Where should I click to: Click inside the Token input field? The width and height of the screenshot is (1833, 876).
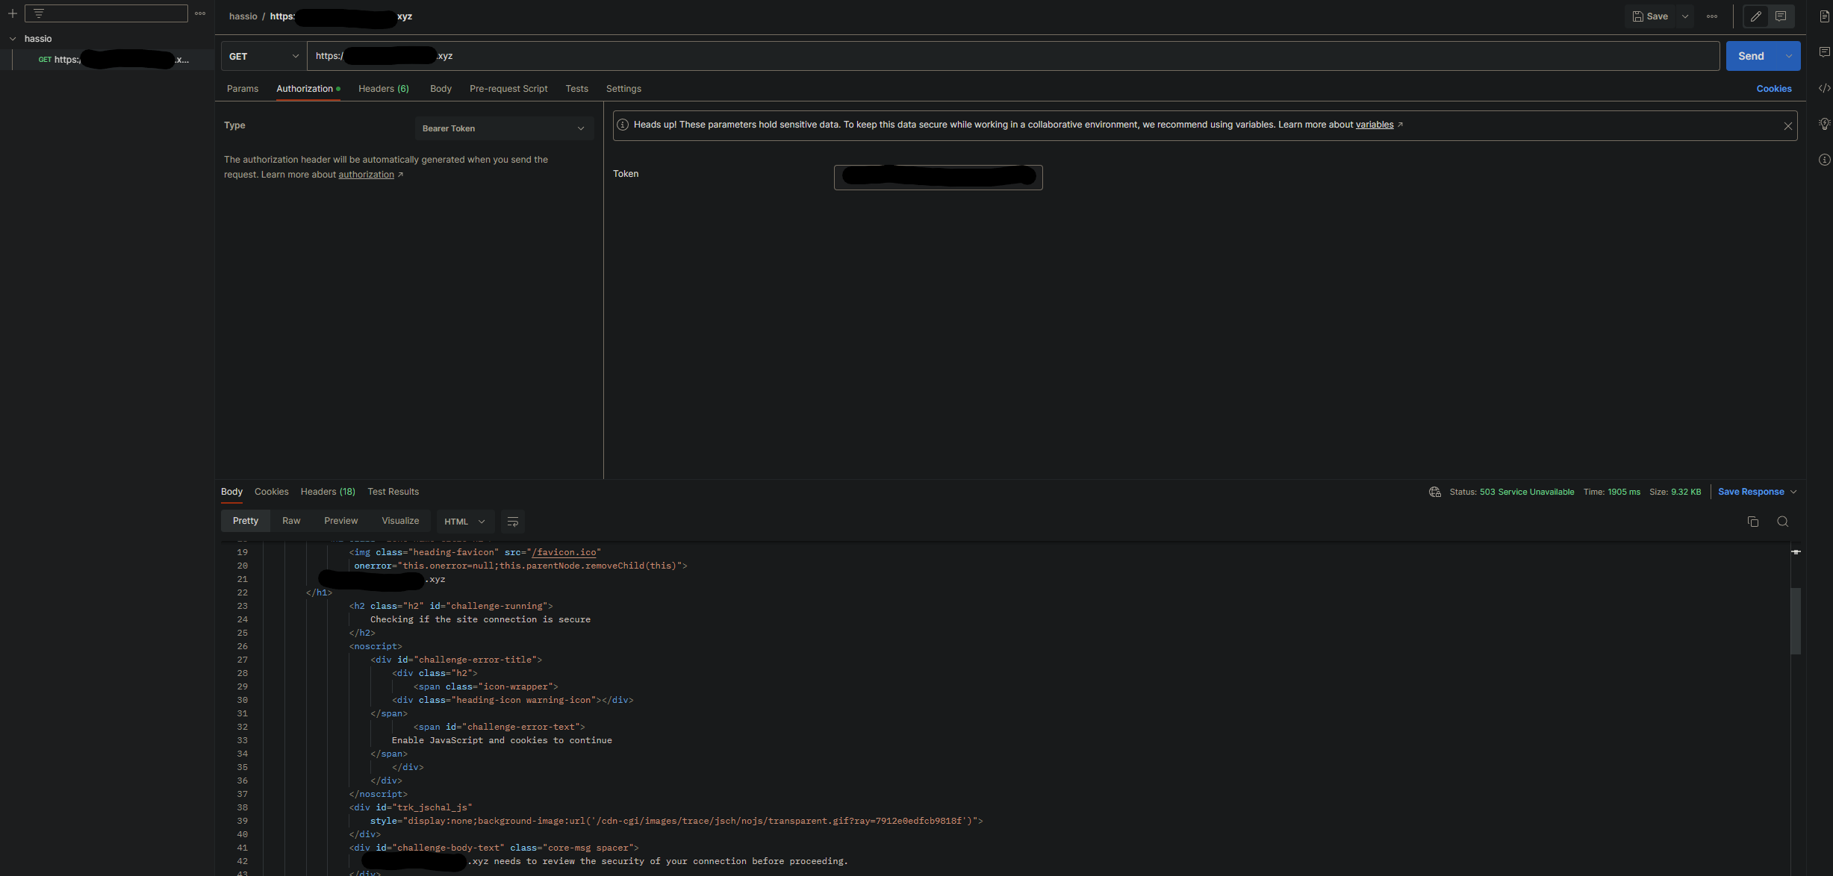tap(938, 178)
